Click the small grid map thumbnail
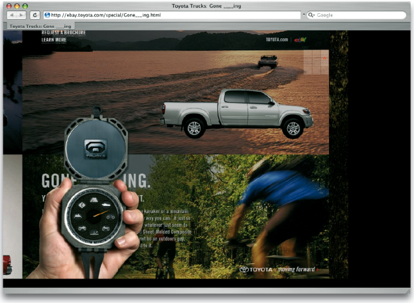414x303 pixels. click(x=316, y=62)
